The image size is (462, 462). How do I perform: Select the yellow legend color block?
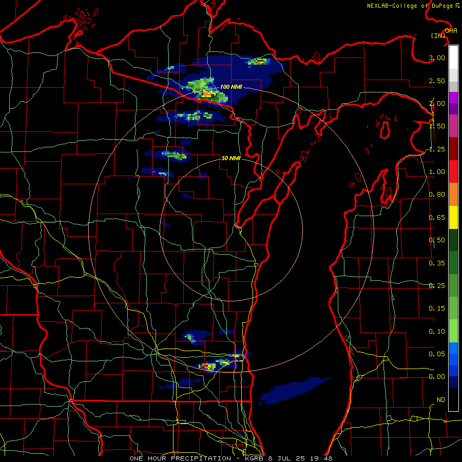pyautogui.click(x=453, y=218)
